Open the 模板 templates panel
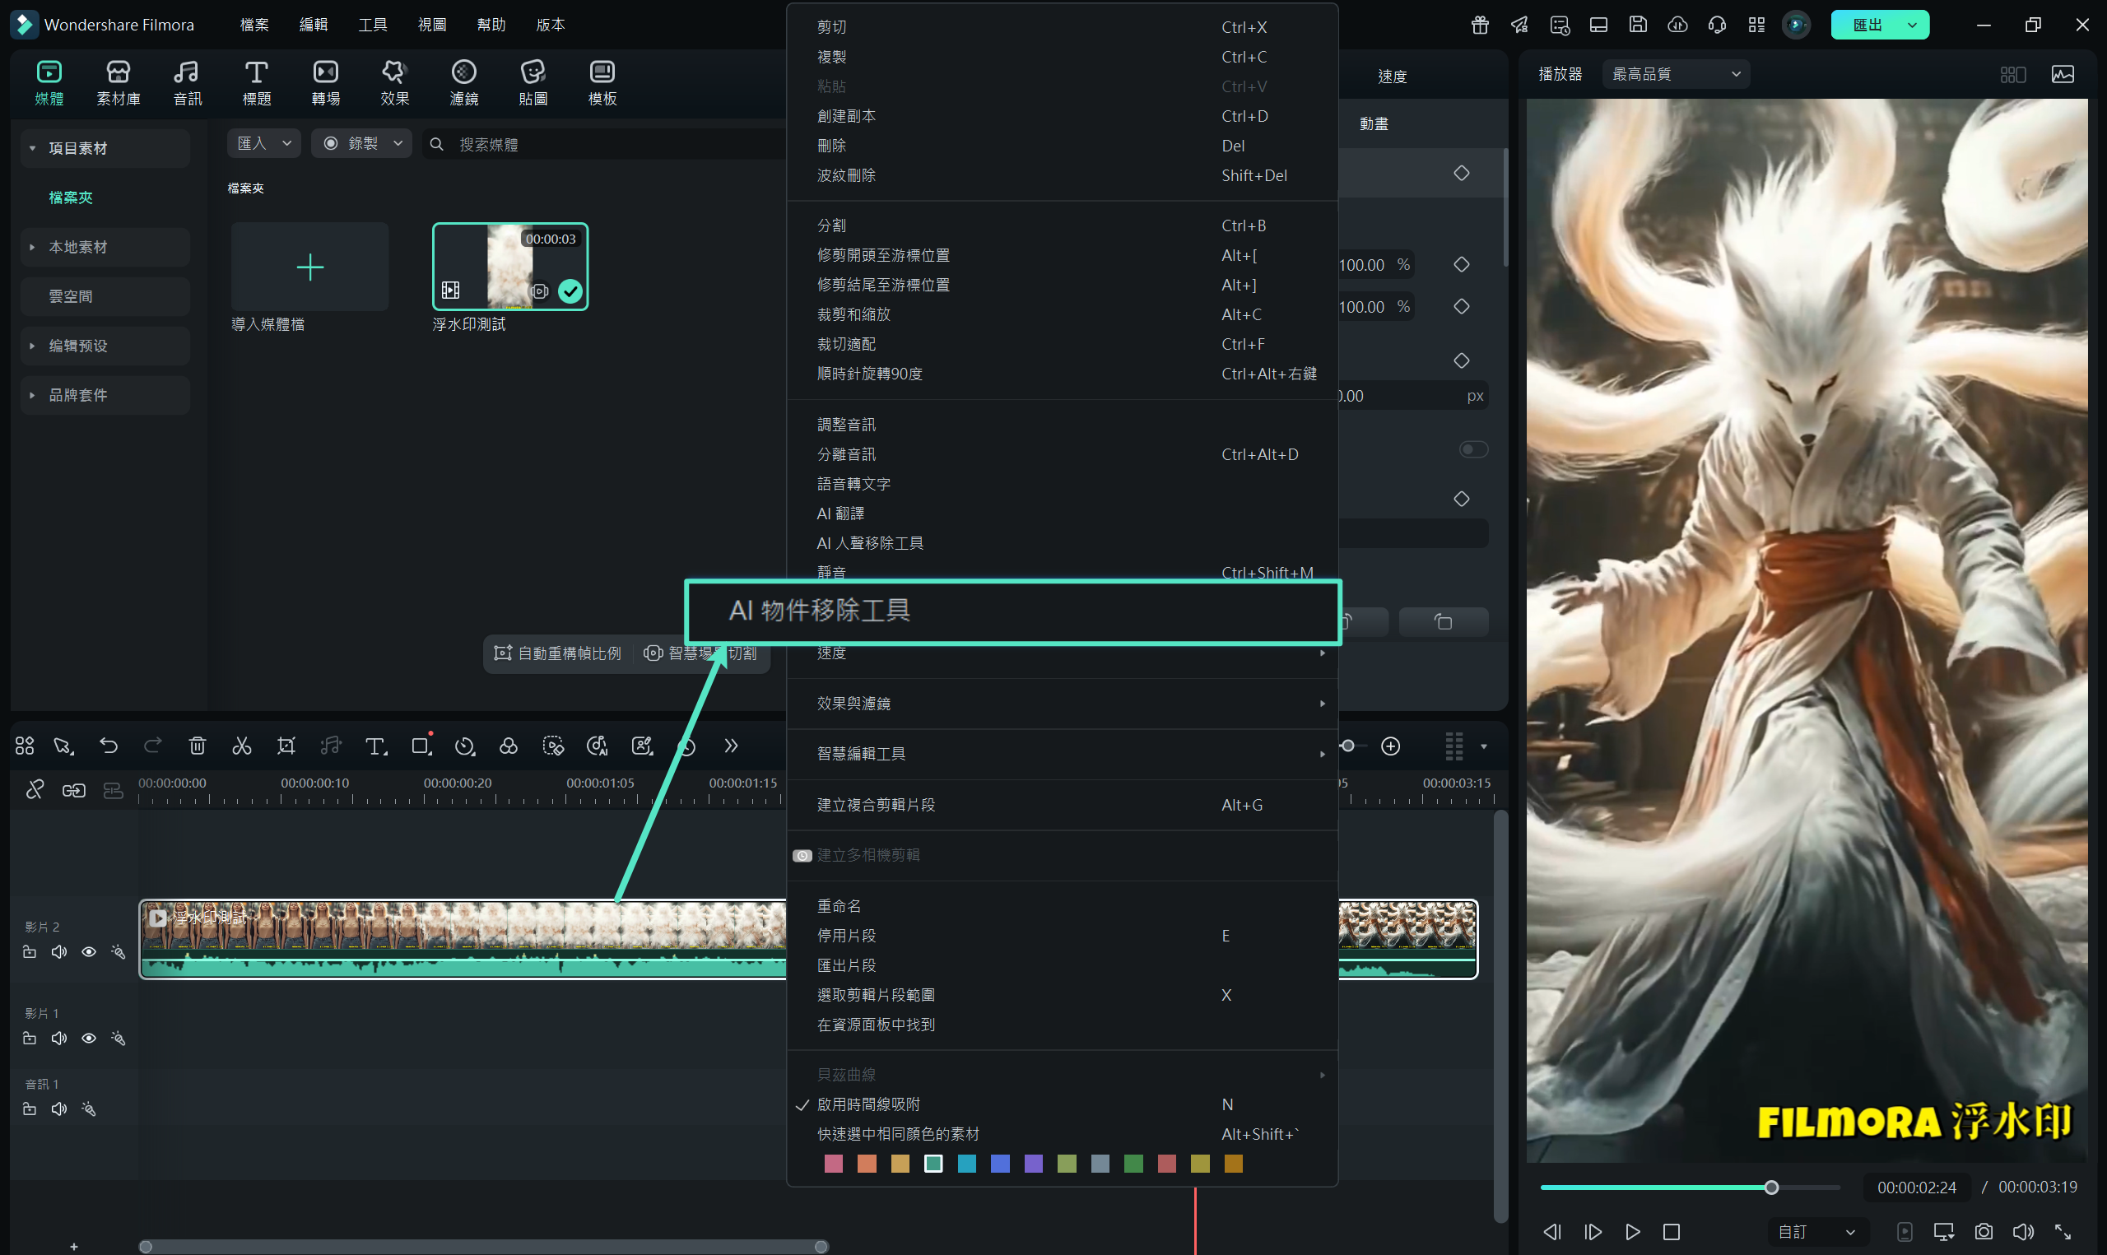The width and height of the screenshot is (2107, 1255). click(x=602, y=83)
